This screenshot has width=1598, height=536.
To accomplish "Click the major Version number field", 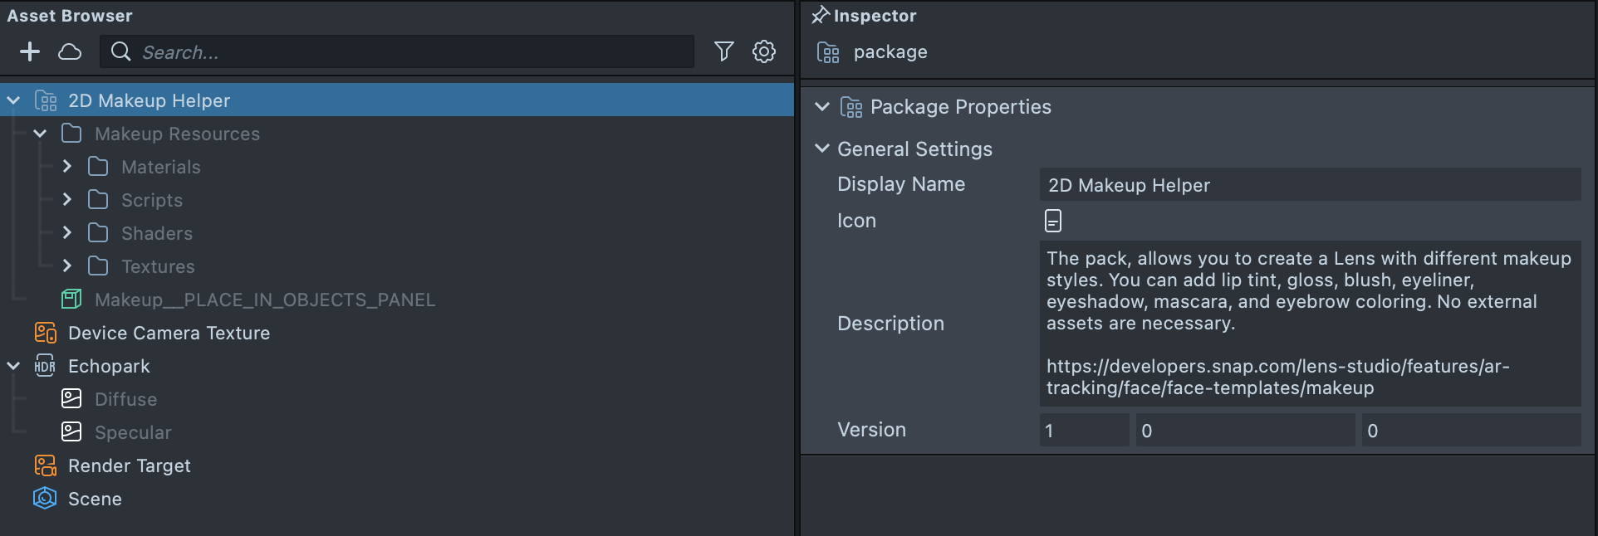I will tap(1083, 431).
